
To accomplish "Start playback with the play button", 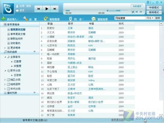I will click(x=47, y=9).
